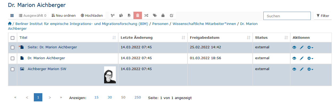The image size is (335, 103).
Task: Click the scissors cut icon
Action: coord(113,16)
